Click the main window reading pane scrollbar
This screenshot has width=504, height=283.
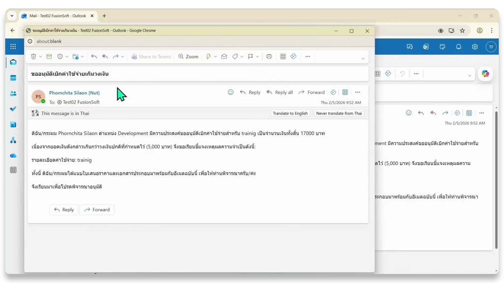(x=496, y=180)
